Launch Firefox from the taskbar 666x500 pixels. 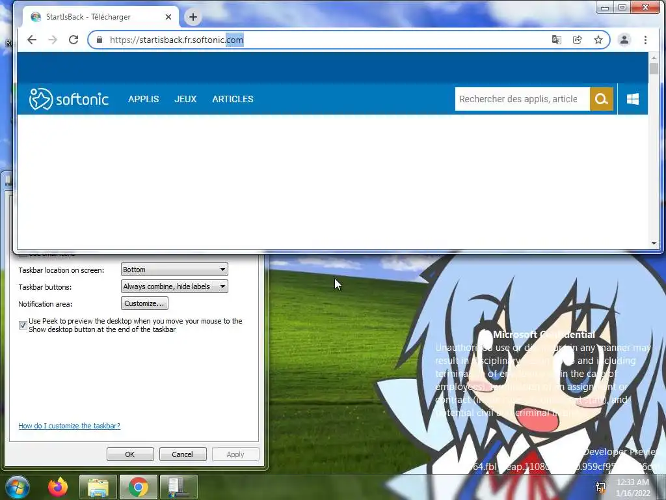(x=58, y=487)
